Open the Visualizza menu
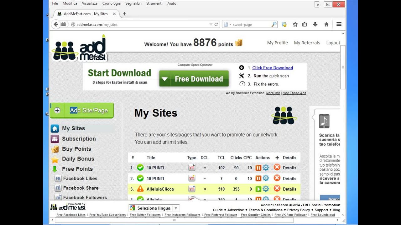The height and width of the screenshot is (225, 401). [x=90, y=3]
